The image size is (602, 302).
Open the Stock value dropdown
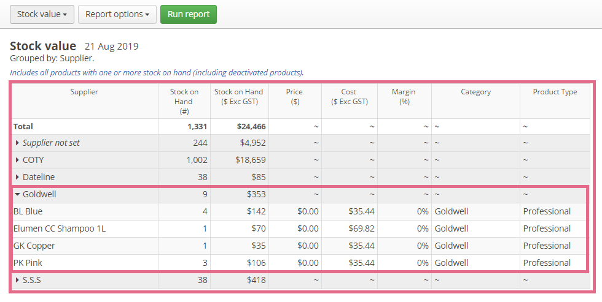point(42,15)
